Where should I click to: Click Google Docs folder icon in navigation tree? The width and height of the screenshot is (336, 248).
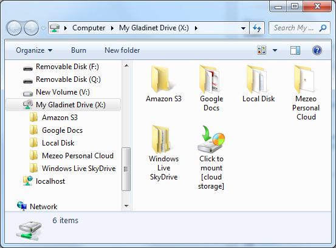click(34, 130)
